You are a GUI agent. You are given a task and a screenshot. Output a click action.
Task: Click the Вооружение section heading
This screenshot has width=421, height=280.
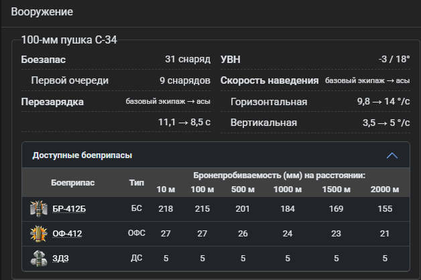[42, 12]
